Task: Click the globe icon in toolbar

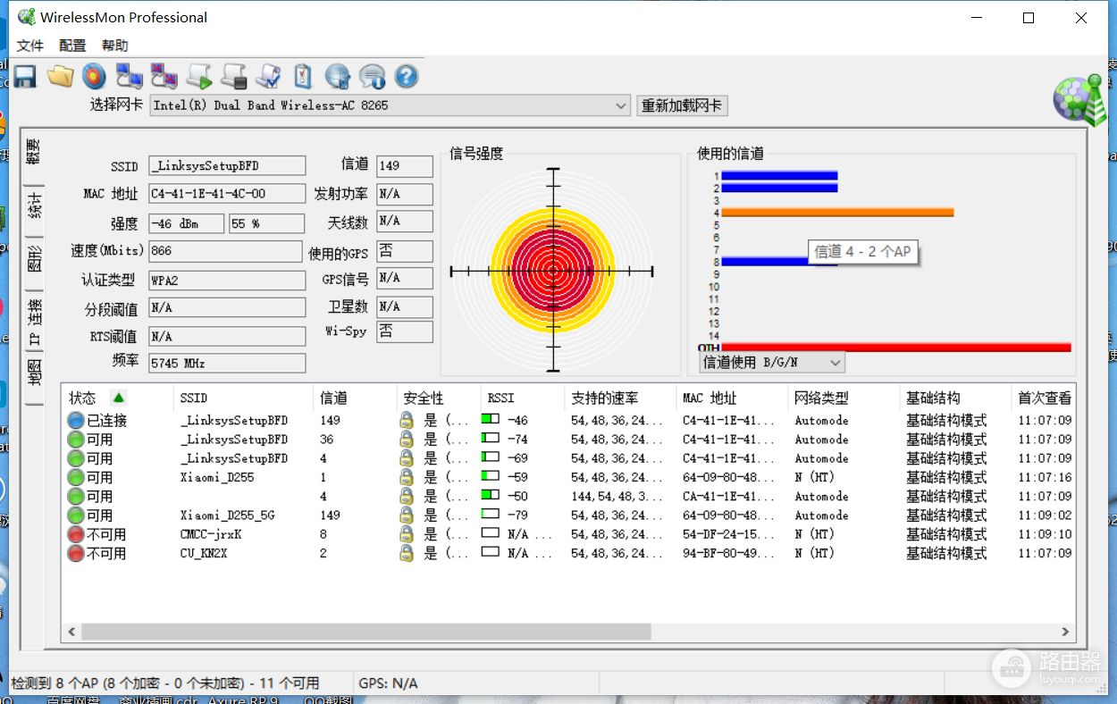Action: click(337, 77)
